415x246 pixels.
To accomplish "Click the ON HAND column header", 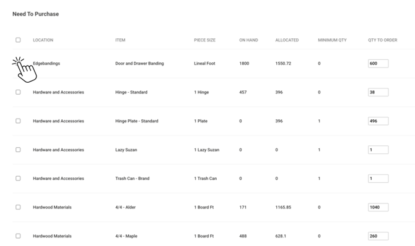I will [x=248, y=40].
